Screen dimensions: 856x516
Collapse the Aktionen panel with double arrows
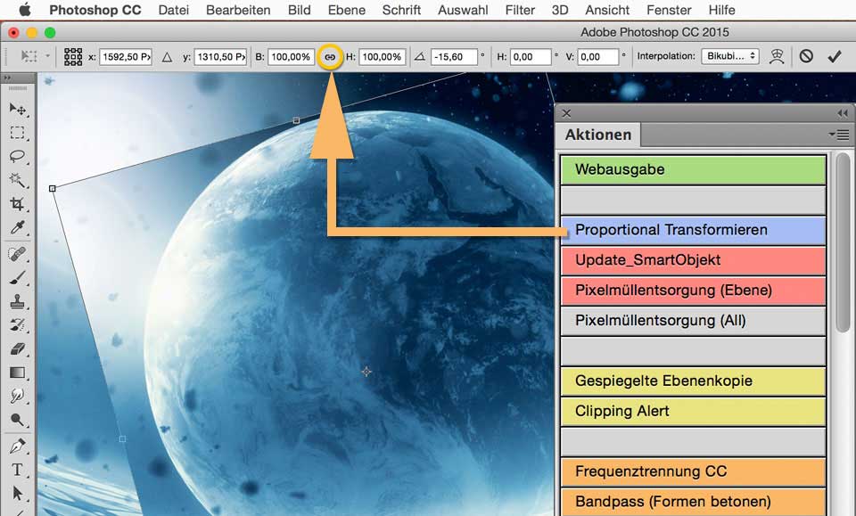pos(843,113)
